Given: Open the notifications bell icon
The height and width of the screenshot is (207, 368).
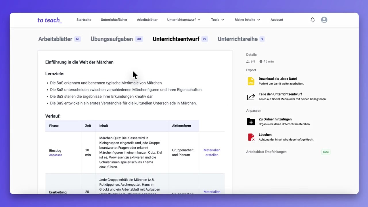Looking at the screenshot, I should coord(313,20).
